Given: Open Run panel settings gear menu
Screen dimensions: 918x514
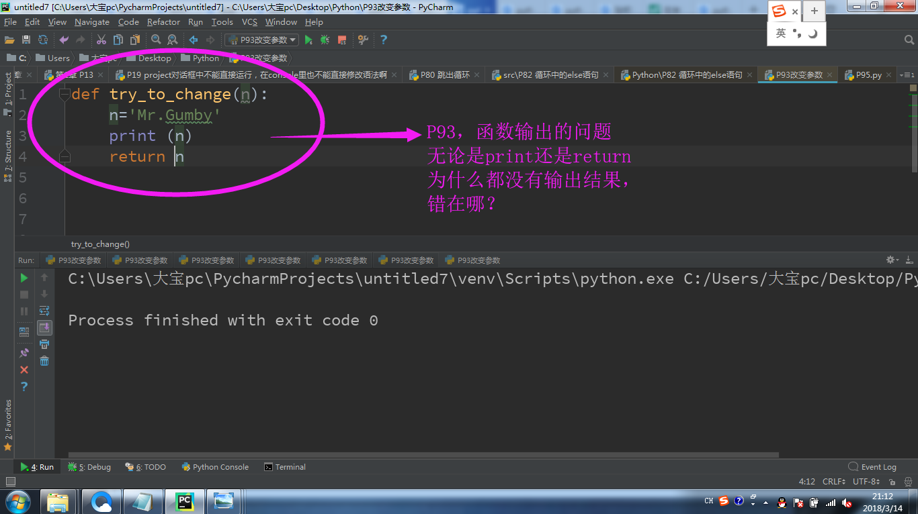Looking at the screenshot, I should (x=892, y=260).
